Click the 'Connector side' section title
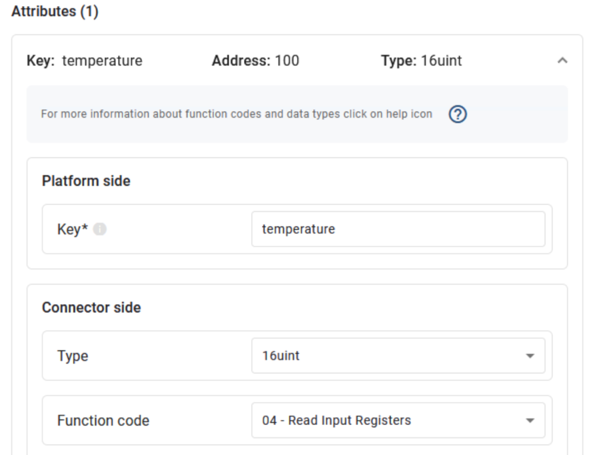The image size is (591, 455). (x=91, y=308)
